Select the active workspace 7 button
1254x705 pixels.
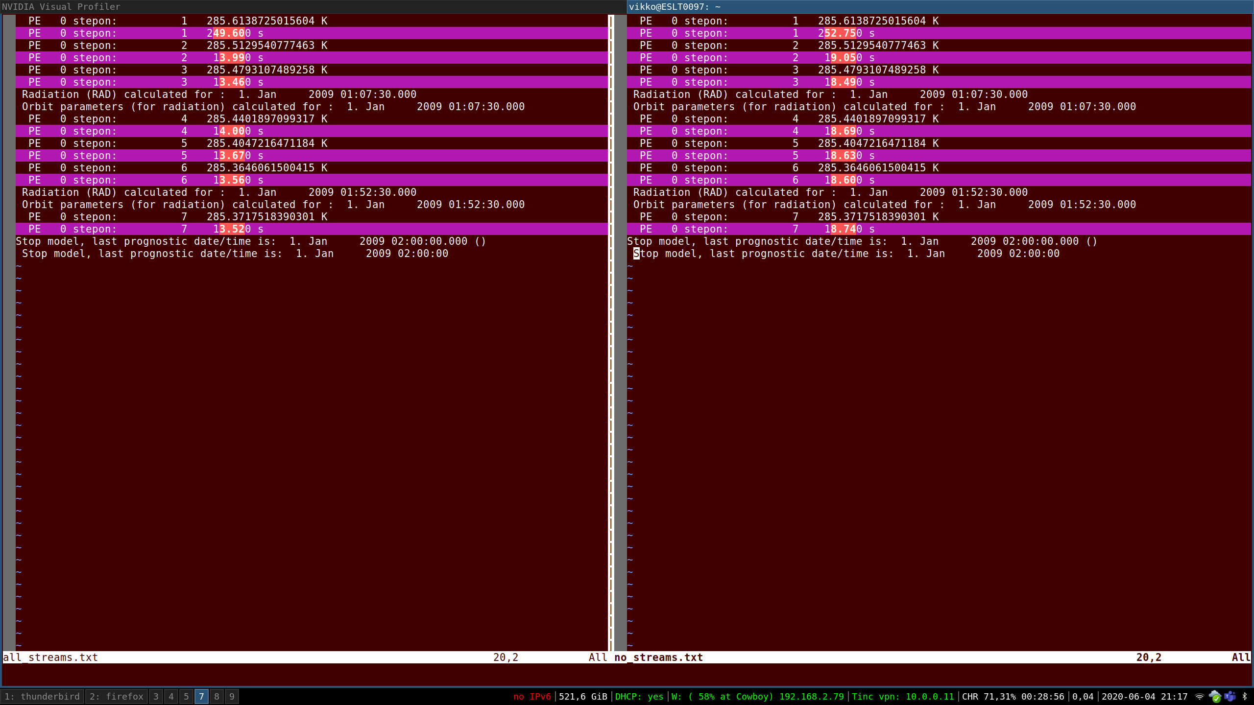point(201,696)
